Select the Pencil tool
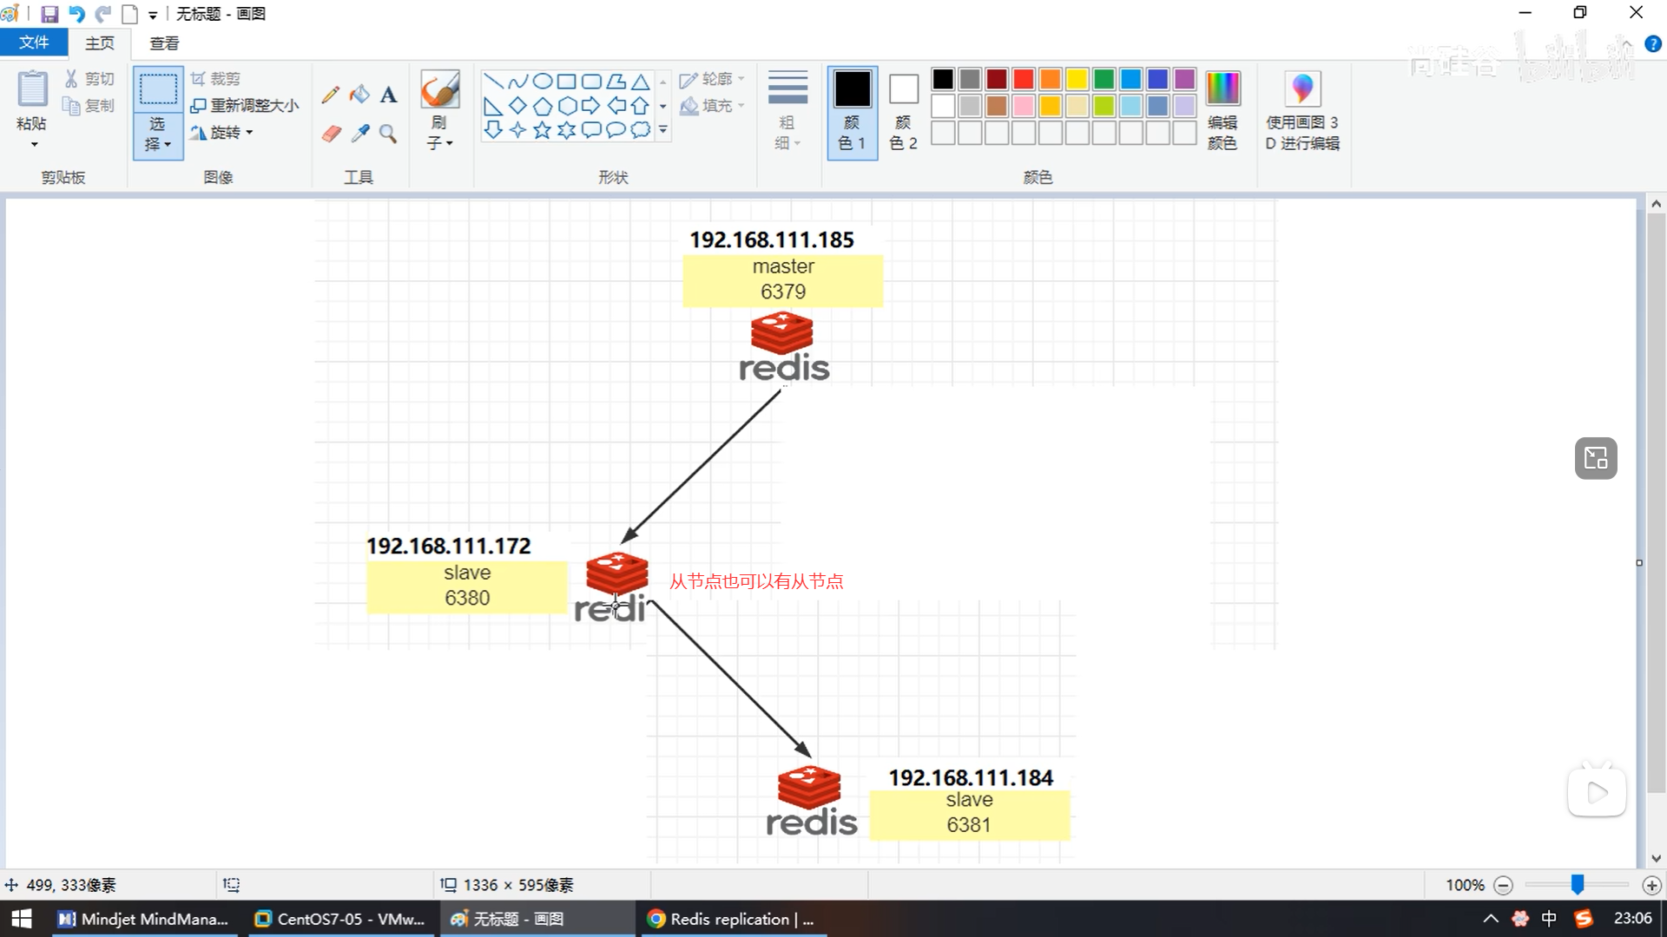Viewport: 1667px width, 937px height. pyautogui.click(x=330, y=95)
